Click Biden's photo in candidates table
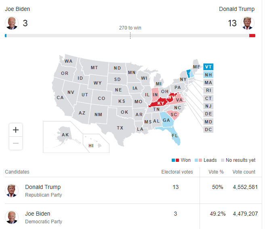Viewport: 265px width, 229px height. (12, 217)
